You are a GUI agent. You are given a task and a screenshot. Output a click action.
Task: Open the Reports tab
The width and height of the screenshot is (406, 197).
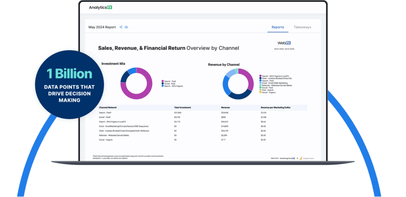(278, 27)
